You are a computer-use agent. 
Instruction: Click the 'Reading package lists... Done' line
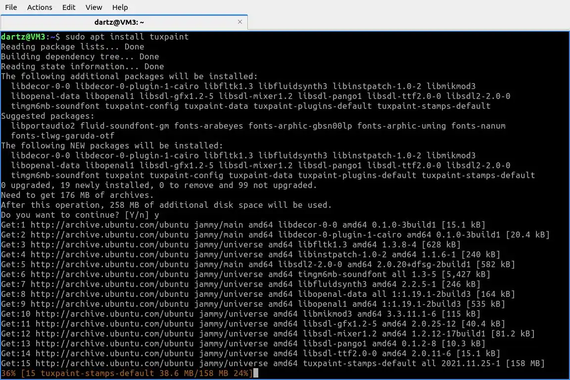pyautogui.click(x=72, y=47)
